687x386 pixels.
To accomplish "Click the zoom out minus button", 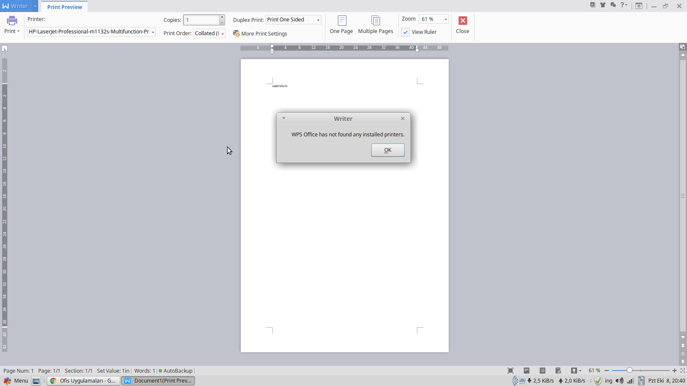I will click(607, 371).
